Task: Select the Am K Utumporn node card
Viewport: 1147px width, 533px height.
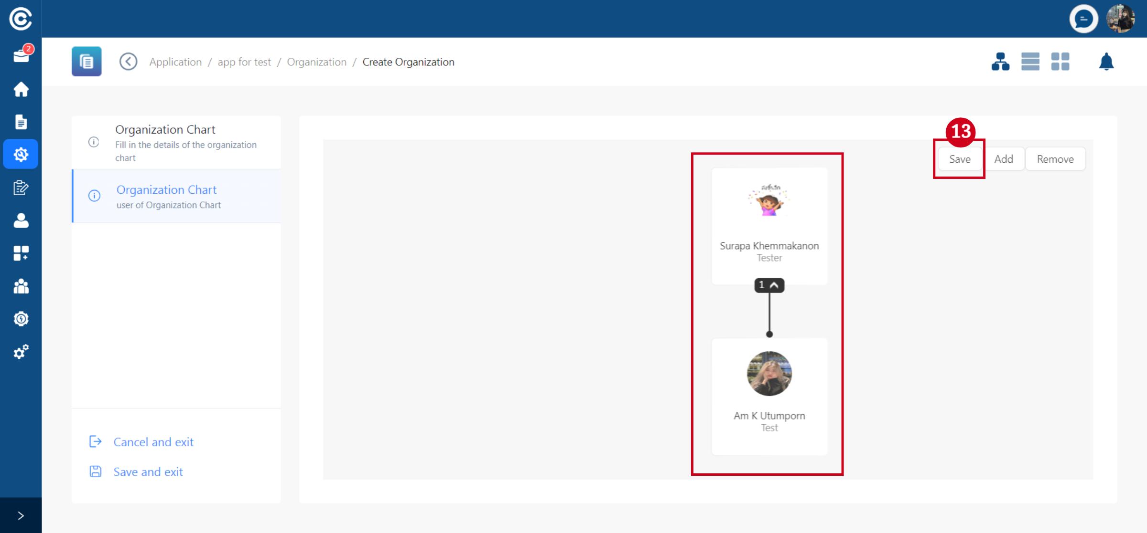Action: (769, 396)
